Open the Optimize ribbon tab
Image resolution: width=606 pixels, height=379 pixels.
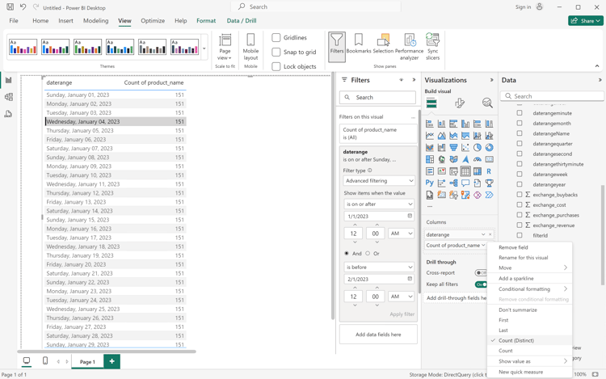[153, 21]
